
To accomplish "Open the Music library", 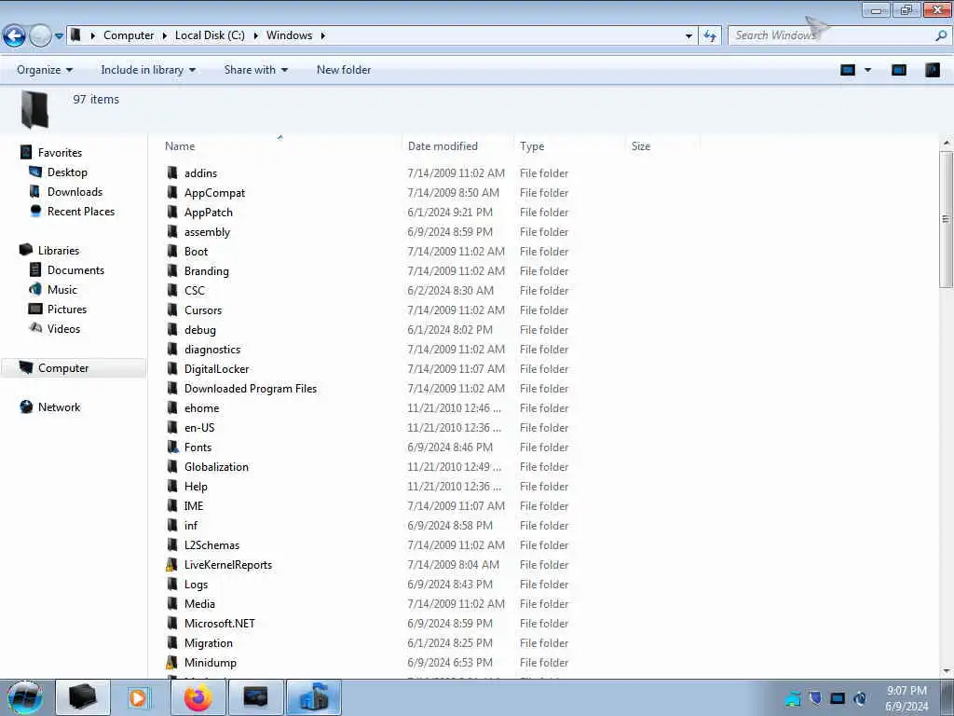I will tap(62, 290).
